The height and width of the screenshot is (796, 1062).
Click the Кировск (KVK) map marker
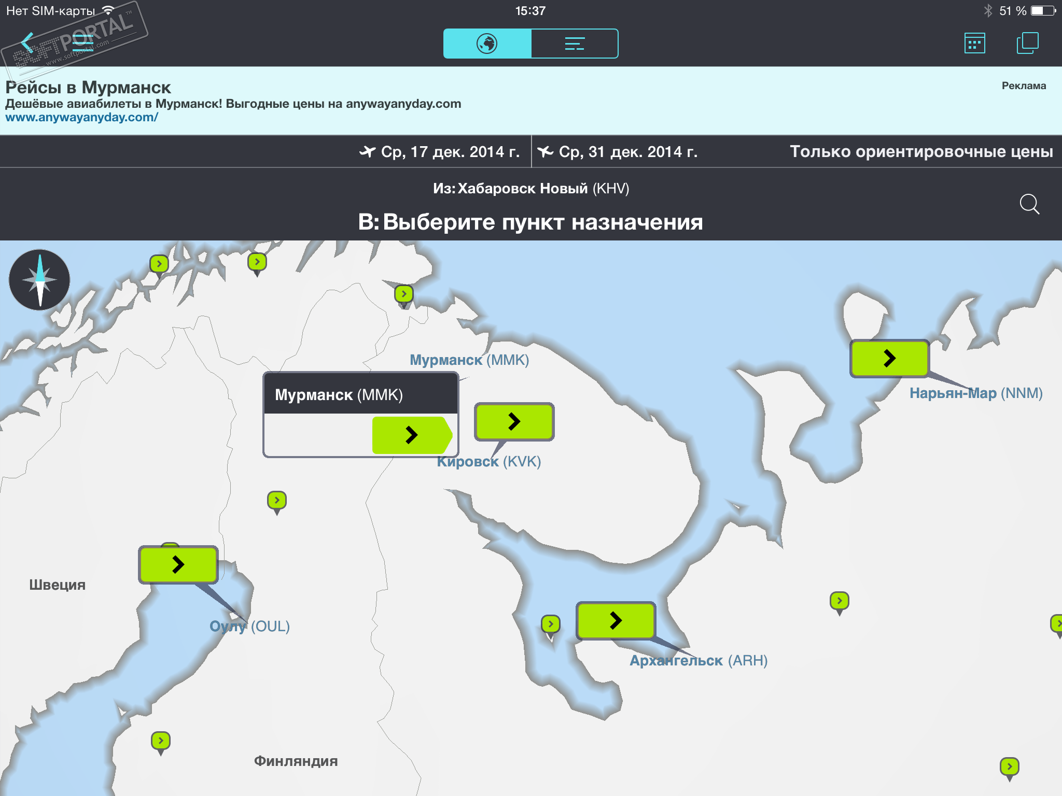(514, 421)
